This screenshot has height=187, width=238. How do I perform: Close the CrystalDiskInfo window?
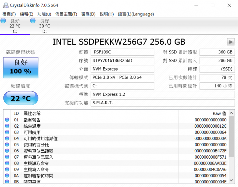[x=229, y=5]
